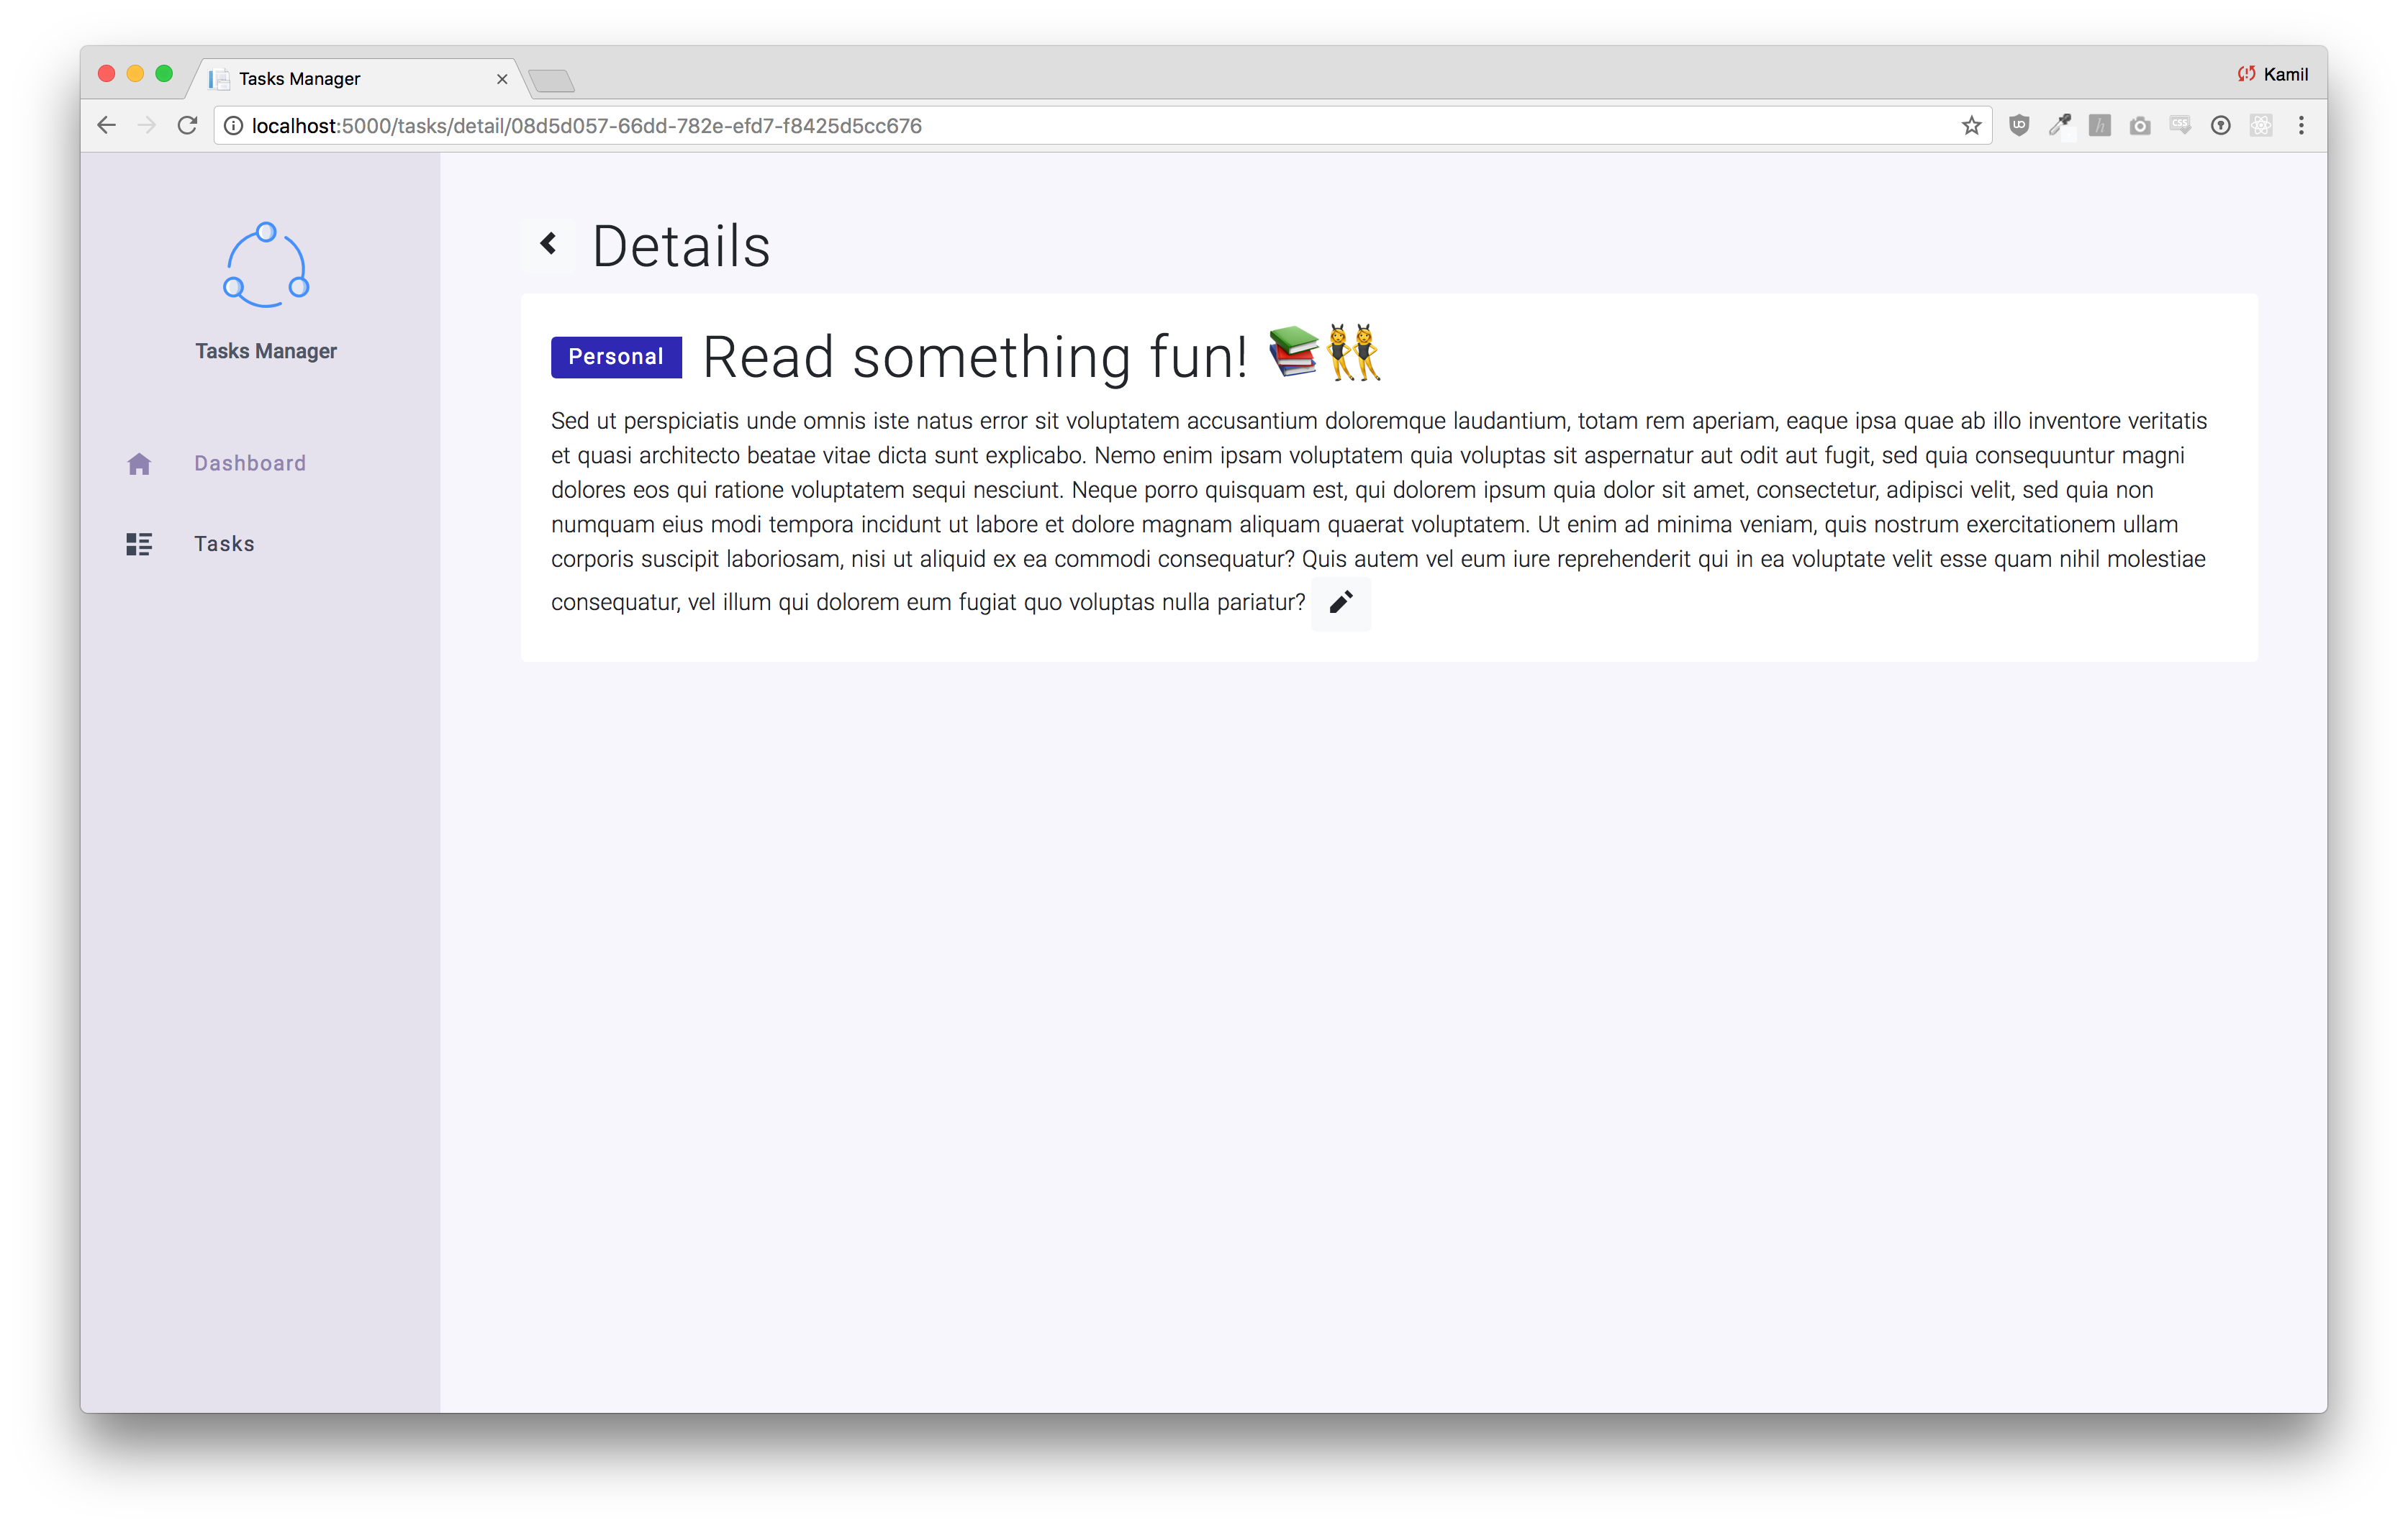Click the camera extension icon
Viewport: 2408px width, 1528px height.
[2140, 126]
